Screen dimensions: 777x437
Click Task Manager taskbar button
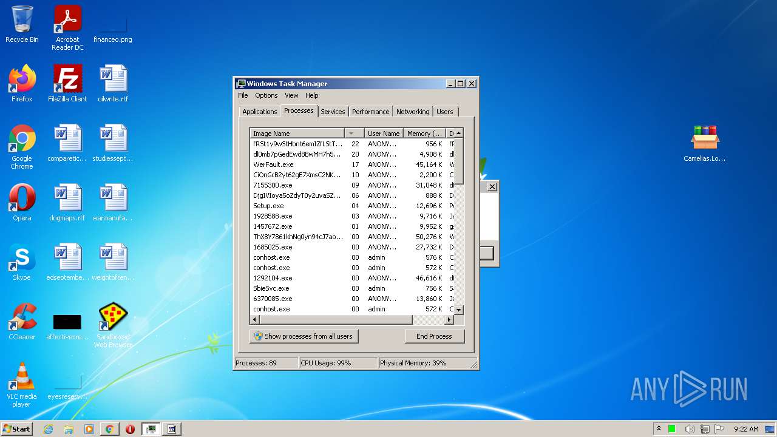tap(151, 429)
